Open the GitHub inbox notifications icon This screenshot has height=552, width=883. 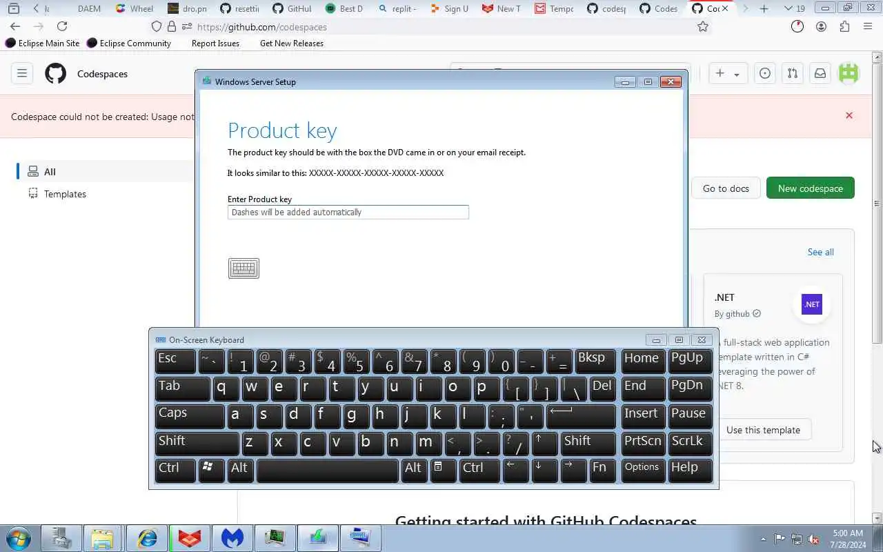(x=820, y=73)
